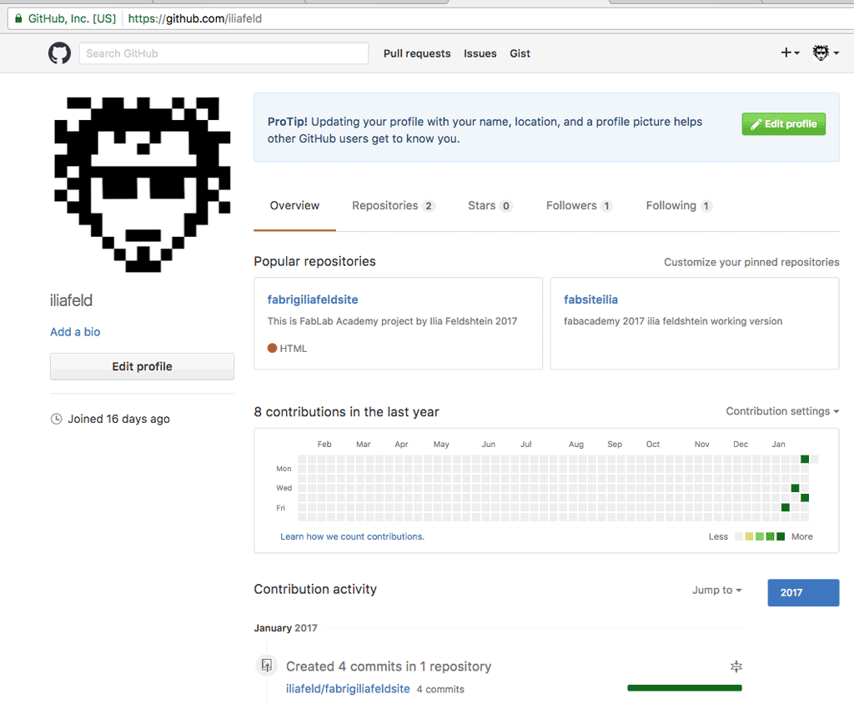Expand the Jump to dropdown
The width and height of the screenshot is (854, 704).
(716, 590)
